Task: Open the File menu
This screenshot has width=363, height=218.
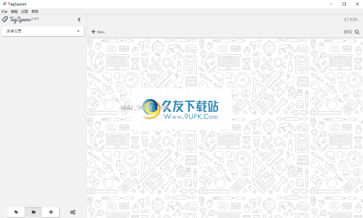Action: click(x=4, y=12)
